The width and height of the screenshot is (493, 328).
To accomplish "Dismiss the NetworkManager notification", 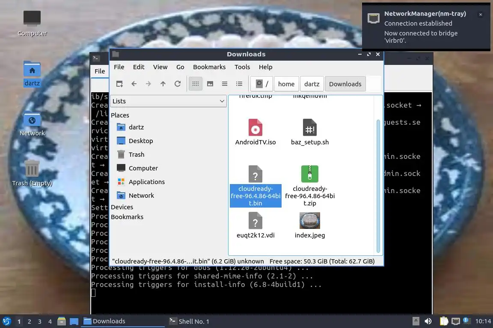I will tap(481, 15).
